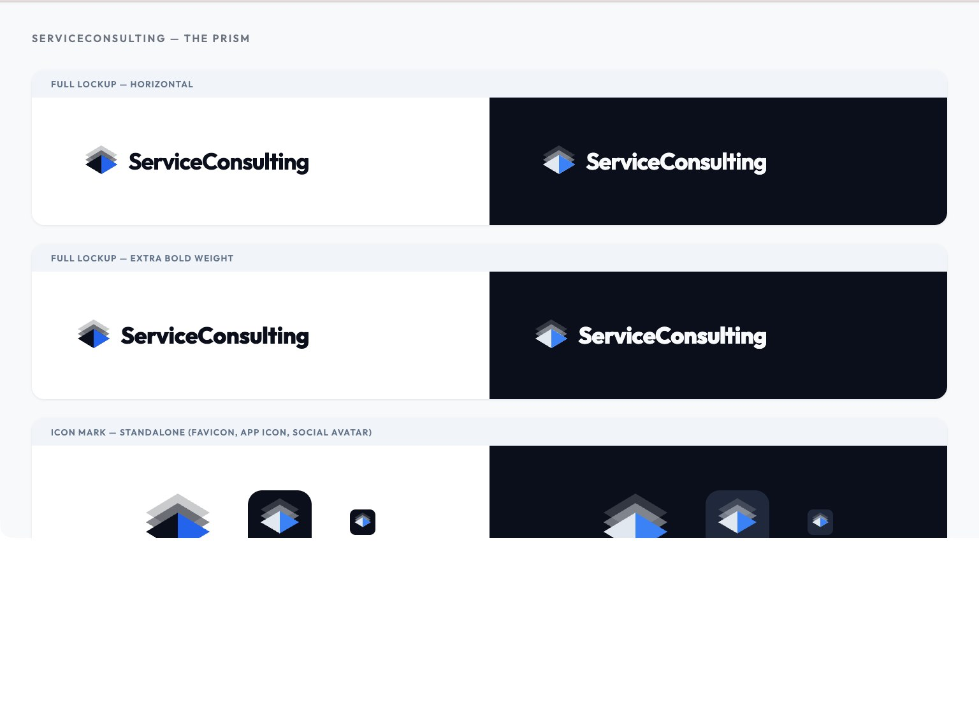Click the "Icon Mark — Standalone" section header
This screenshot has height=702, width=979.
point(211,432)
